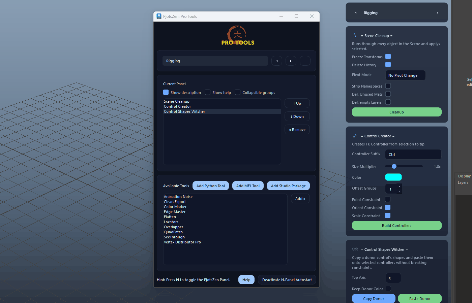Click the previous panel arrow in Pro Tools window
This screenshot has height=303, width=472.
[x=276, y=61]
